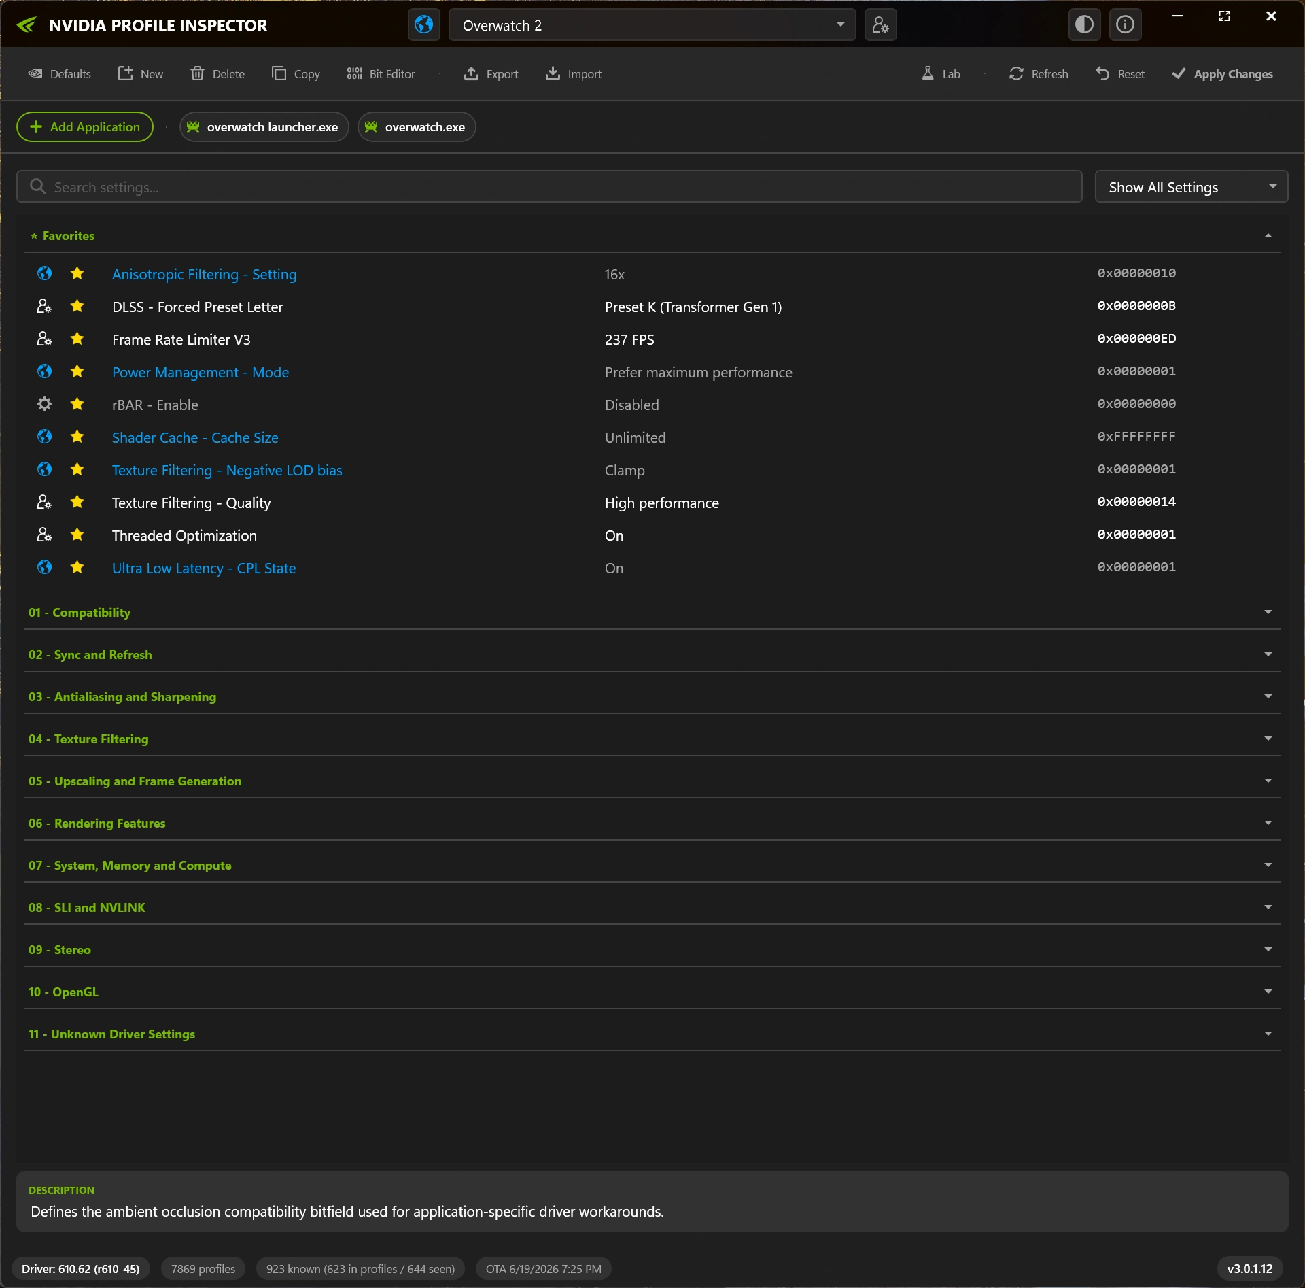Click Apply Changes

(1222, 74)
